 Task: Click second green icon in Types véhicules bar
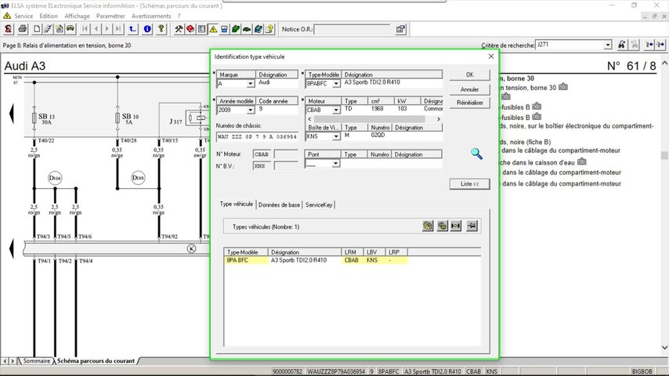(442, 226)
